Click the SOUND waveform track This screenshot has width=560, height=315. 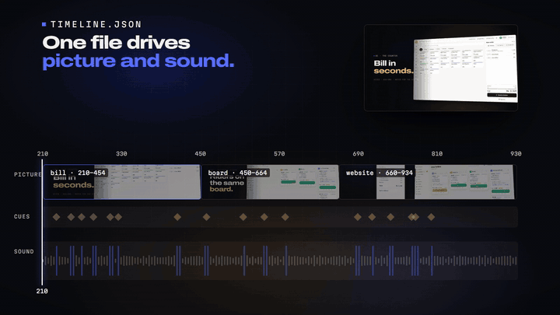point(280,261)
